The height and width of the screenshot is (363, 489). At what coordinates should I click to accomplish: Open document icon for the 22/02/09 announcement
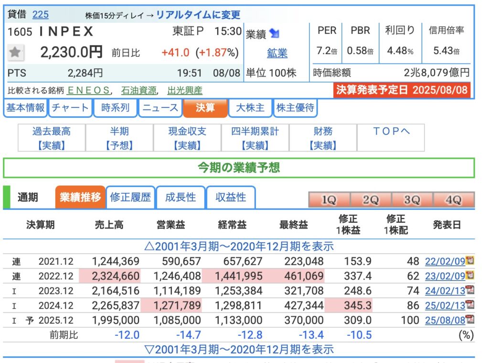[x=470, y=260]
